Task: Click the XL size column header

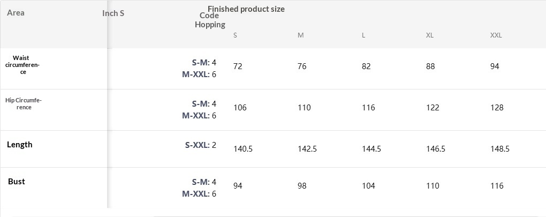Action: tap(429, 35)
